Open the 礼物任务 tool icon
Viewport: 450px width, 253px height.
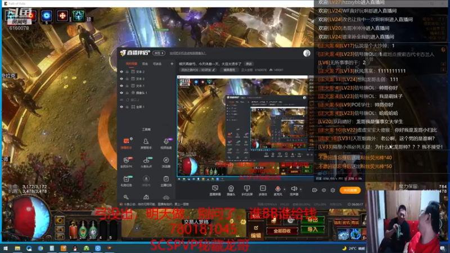[126, 180]
